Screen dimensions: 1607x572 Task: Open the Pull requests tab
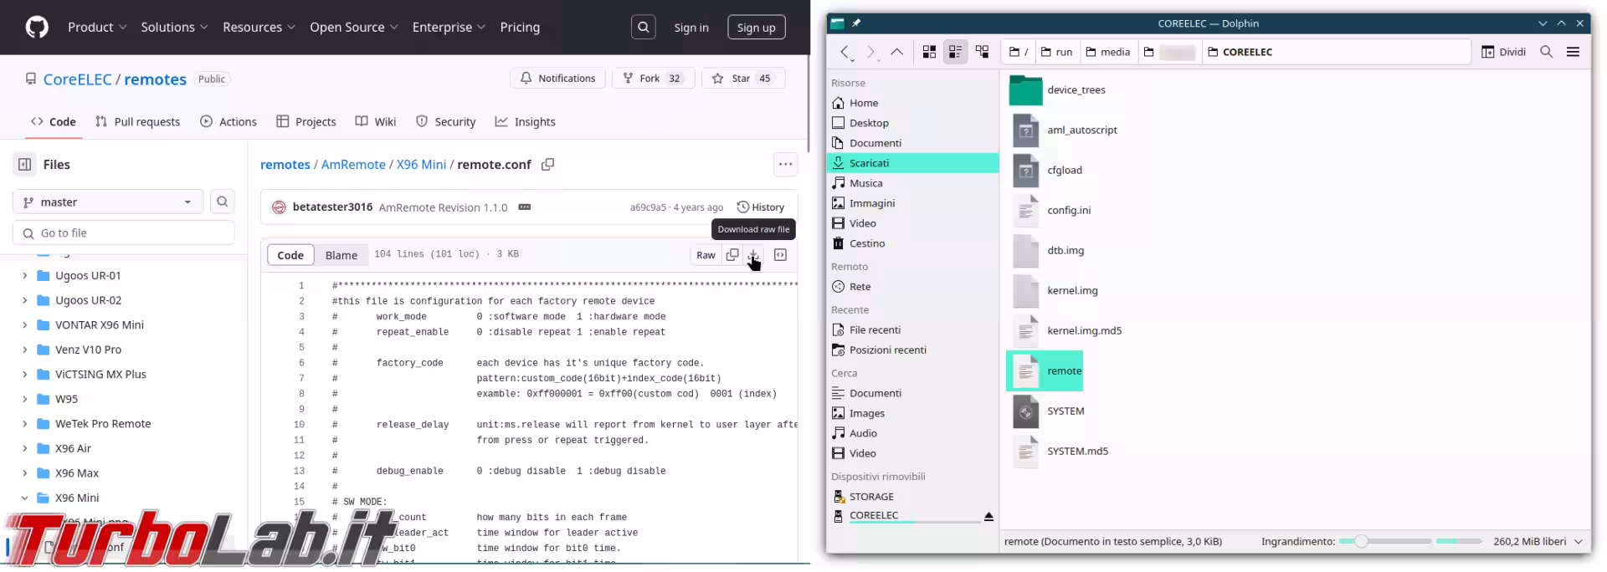tap(137, 122)
